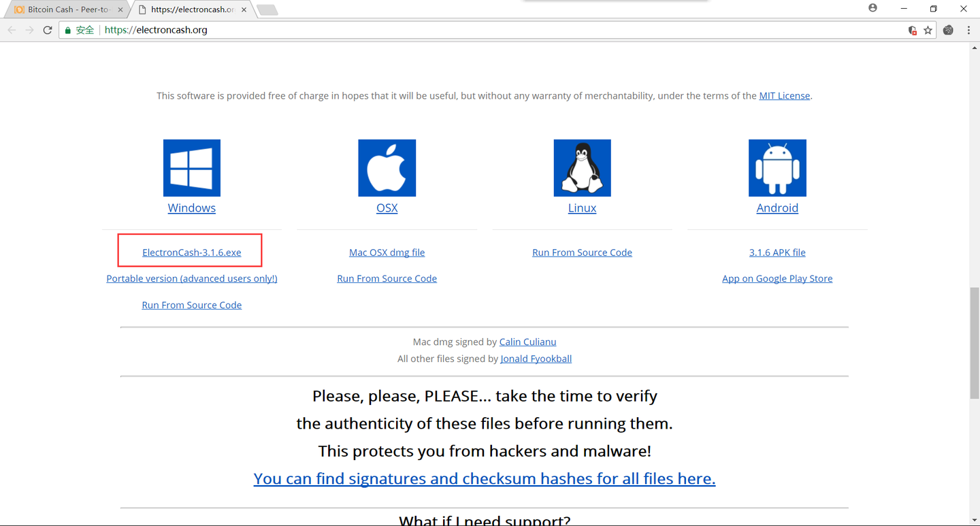Image resolution: width=980 pixels, height=526 pixels.
Task: Open Calin Culianu signer link
Action: 528,342
